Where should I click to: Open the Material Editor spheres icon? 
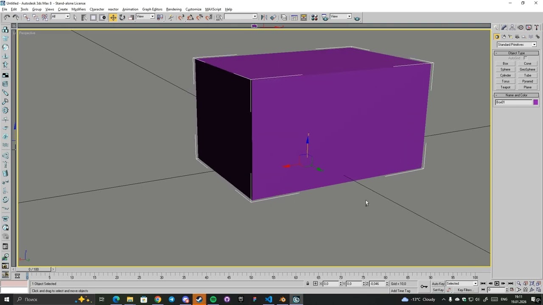pos(314,17)
